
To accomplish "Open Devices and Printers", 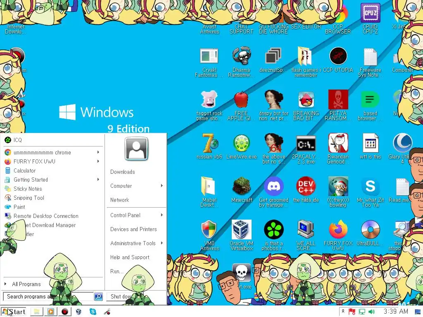I will (133, 229).
